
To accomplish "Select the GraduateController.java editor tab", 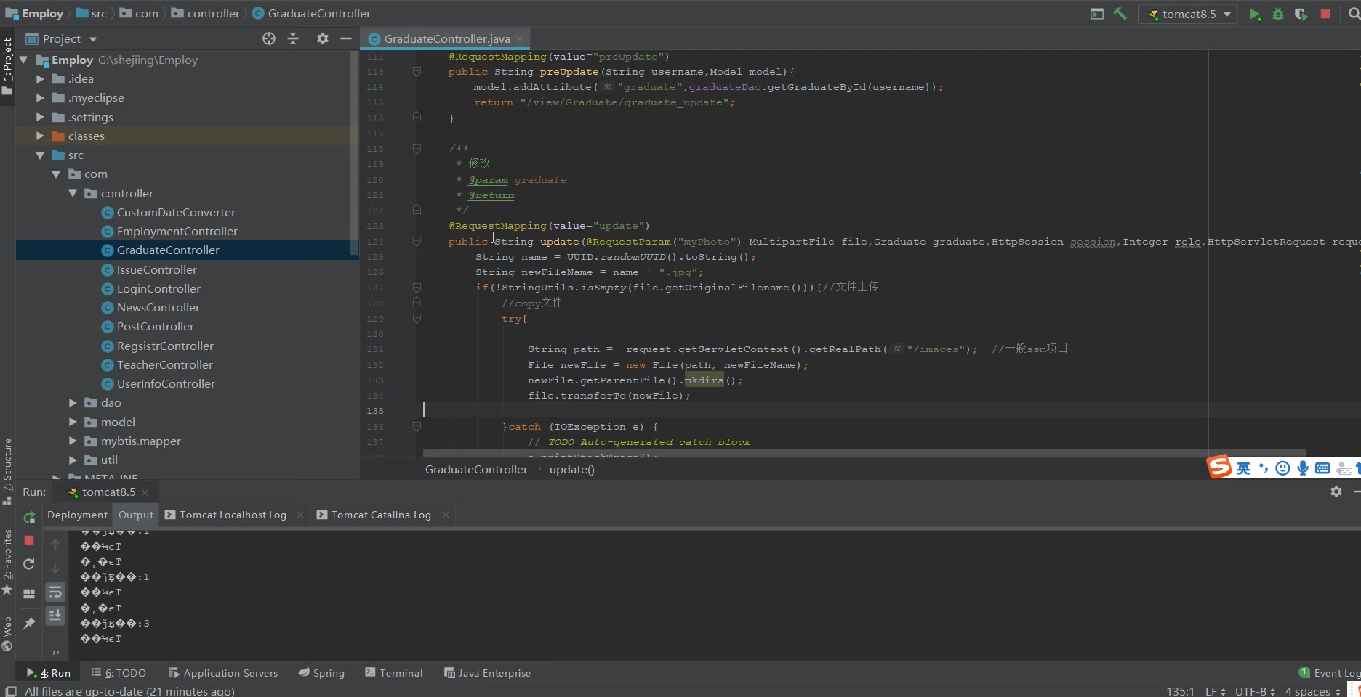I will pyautogui.click(x=446, y=39).
